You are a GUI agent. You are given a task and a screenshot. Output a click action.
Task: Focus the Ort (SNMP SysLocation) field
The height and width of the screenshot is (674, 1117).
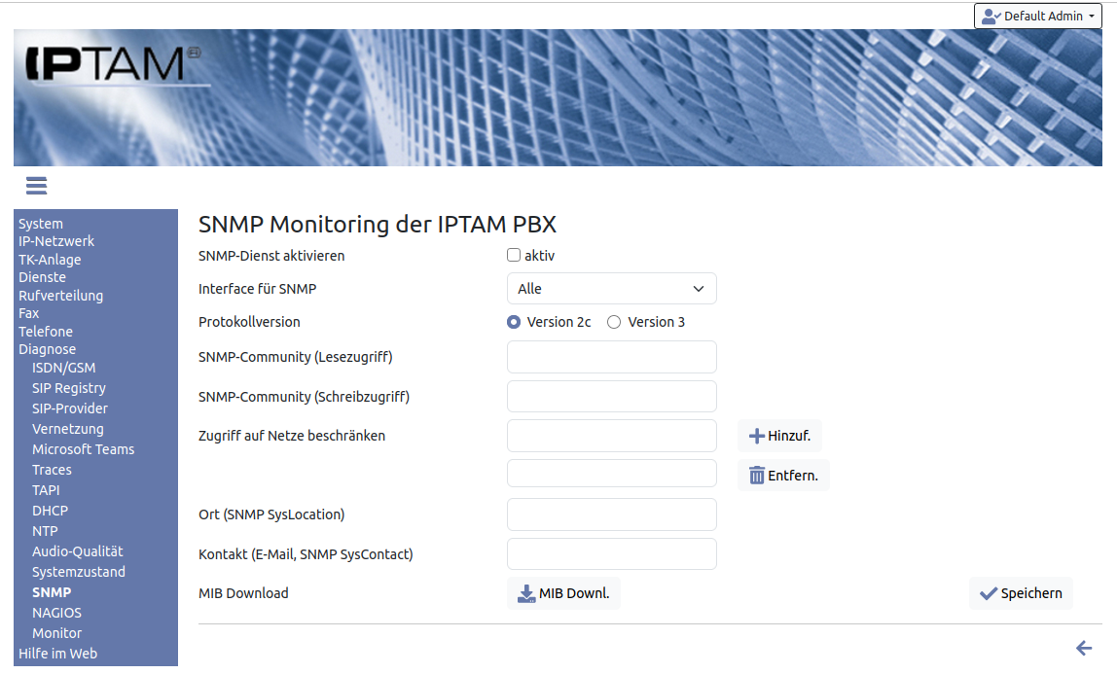tap(611, 514)
